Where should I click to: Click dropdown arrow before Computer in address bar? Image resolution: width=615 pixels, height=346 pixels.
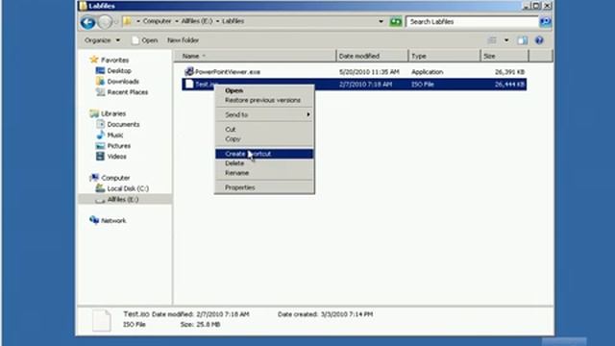tap(138, 21)
